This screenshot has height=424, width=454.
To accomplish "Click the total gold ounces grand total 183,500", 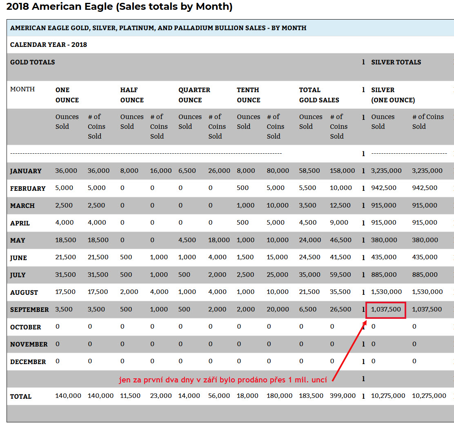I will coord(311,395).
